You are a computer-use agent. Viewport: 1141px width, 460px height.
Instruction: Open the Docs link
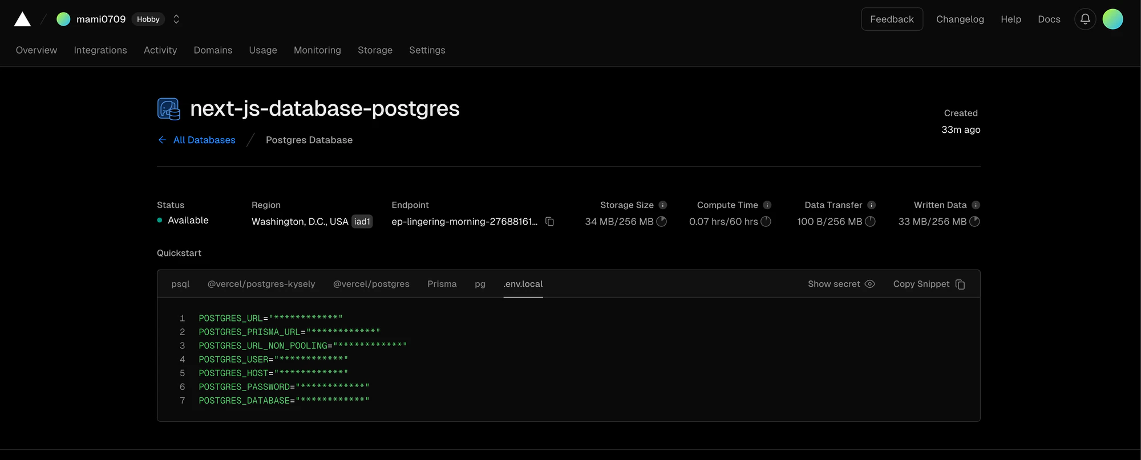coord(1049,19)
